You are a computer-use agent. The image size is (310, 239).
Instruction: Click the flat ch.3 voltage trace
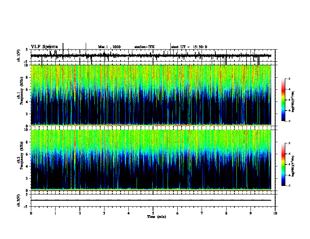point(151,200)
